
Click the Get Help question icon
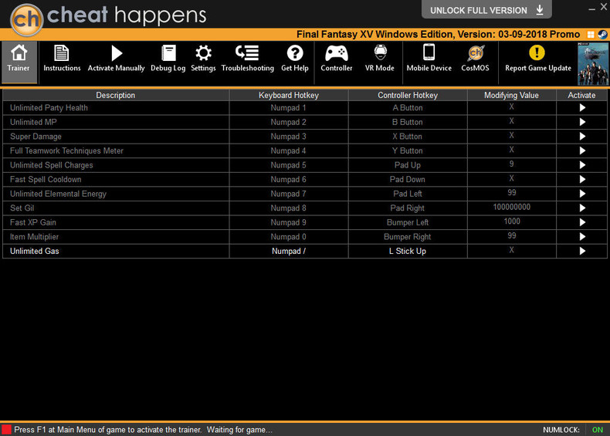(295, 53)
